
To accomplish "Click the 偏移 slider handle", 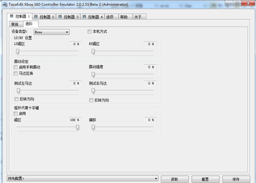I will point(93,128).
